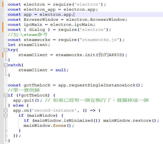Click 'const electron = require' line
The image size is (163, 144).
point(57,5)
